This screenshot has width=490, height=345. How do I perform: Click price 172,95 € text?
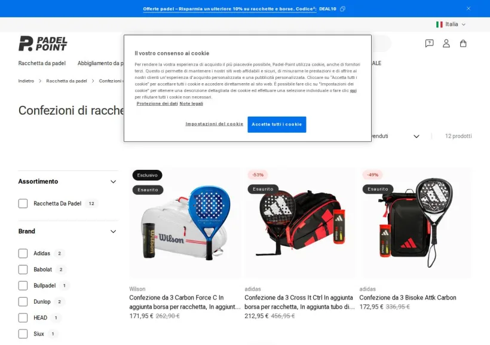(x=371, y=307)
